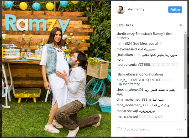
Task: Open nouiouisonia's commenter profile
Action: pyautogui.click(x=127, y=65)
